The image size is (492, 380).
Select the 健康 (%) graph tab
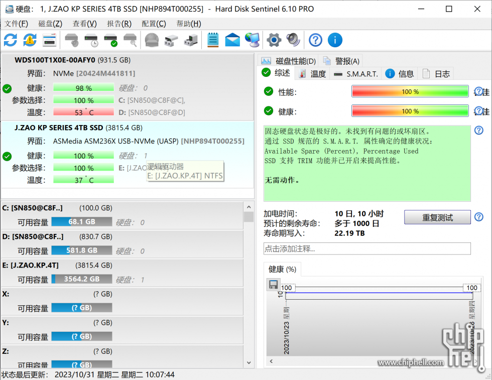point(282,269)
